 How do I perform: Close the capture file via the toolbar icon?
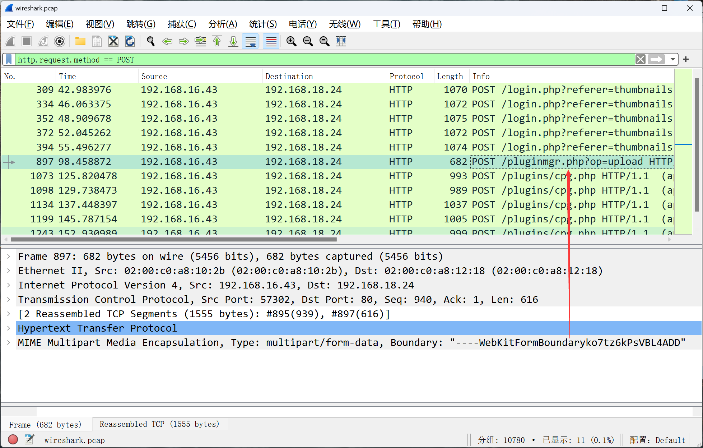pos(113,41)
